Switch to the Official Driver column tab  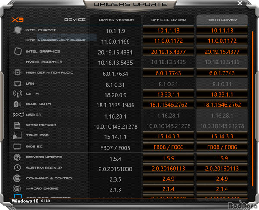tap(168, 20)
